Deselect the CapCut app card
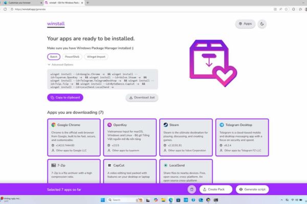 130,171
